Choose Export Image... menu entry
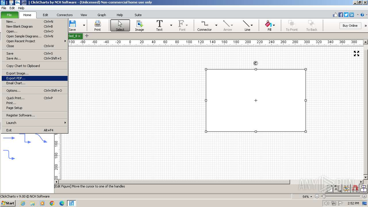Screen dimensions: 368x207 pyautogui.click(x=34, y=73)
